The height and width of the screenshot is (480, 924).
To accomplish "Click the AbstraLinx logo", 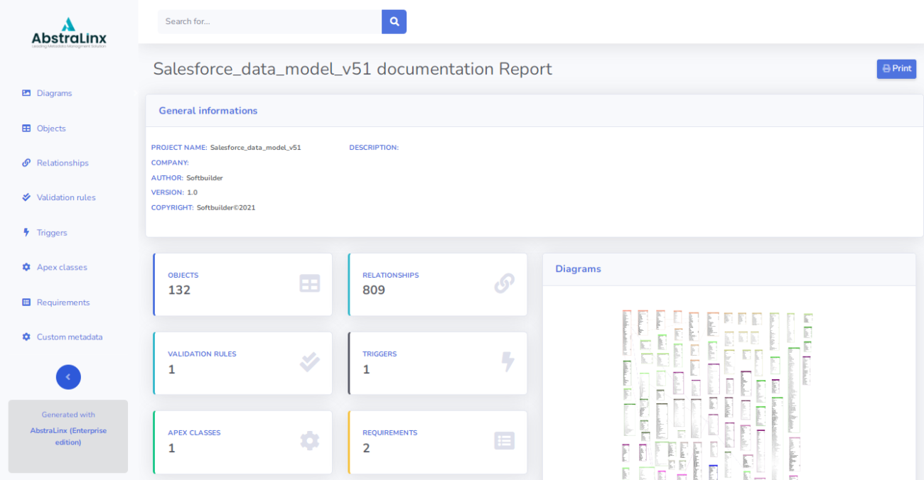I will click(68, 32).
